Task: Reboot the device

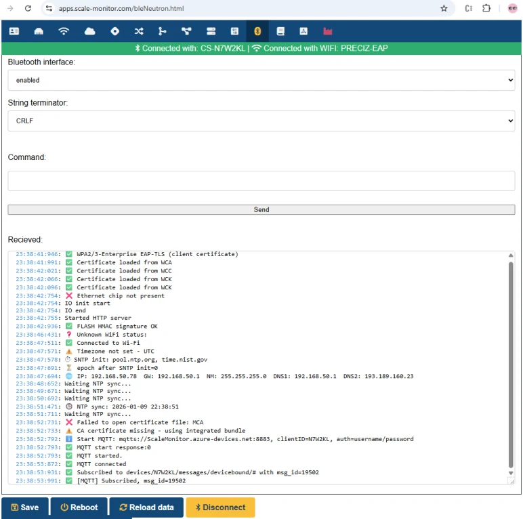Action: coord(79,507)
